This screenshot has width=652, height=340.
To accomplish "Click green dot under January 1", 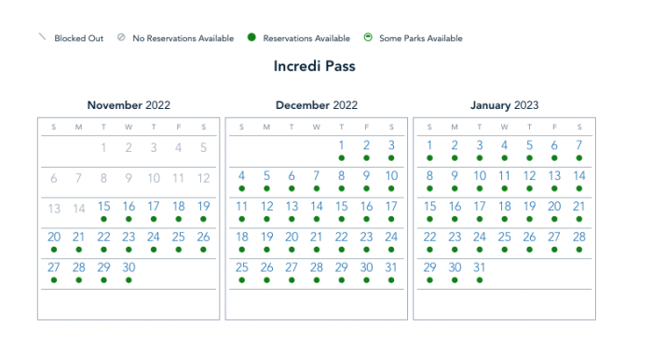I will (429, 158).
